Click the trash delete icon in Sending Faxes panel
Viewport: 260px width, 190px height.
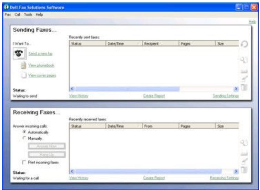(x=244, y=87)
